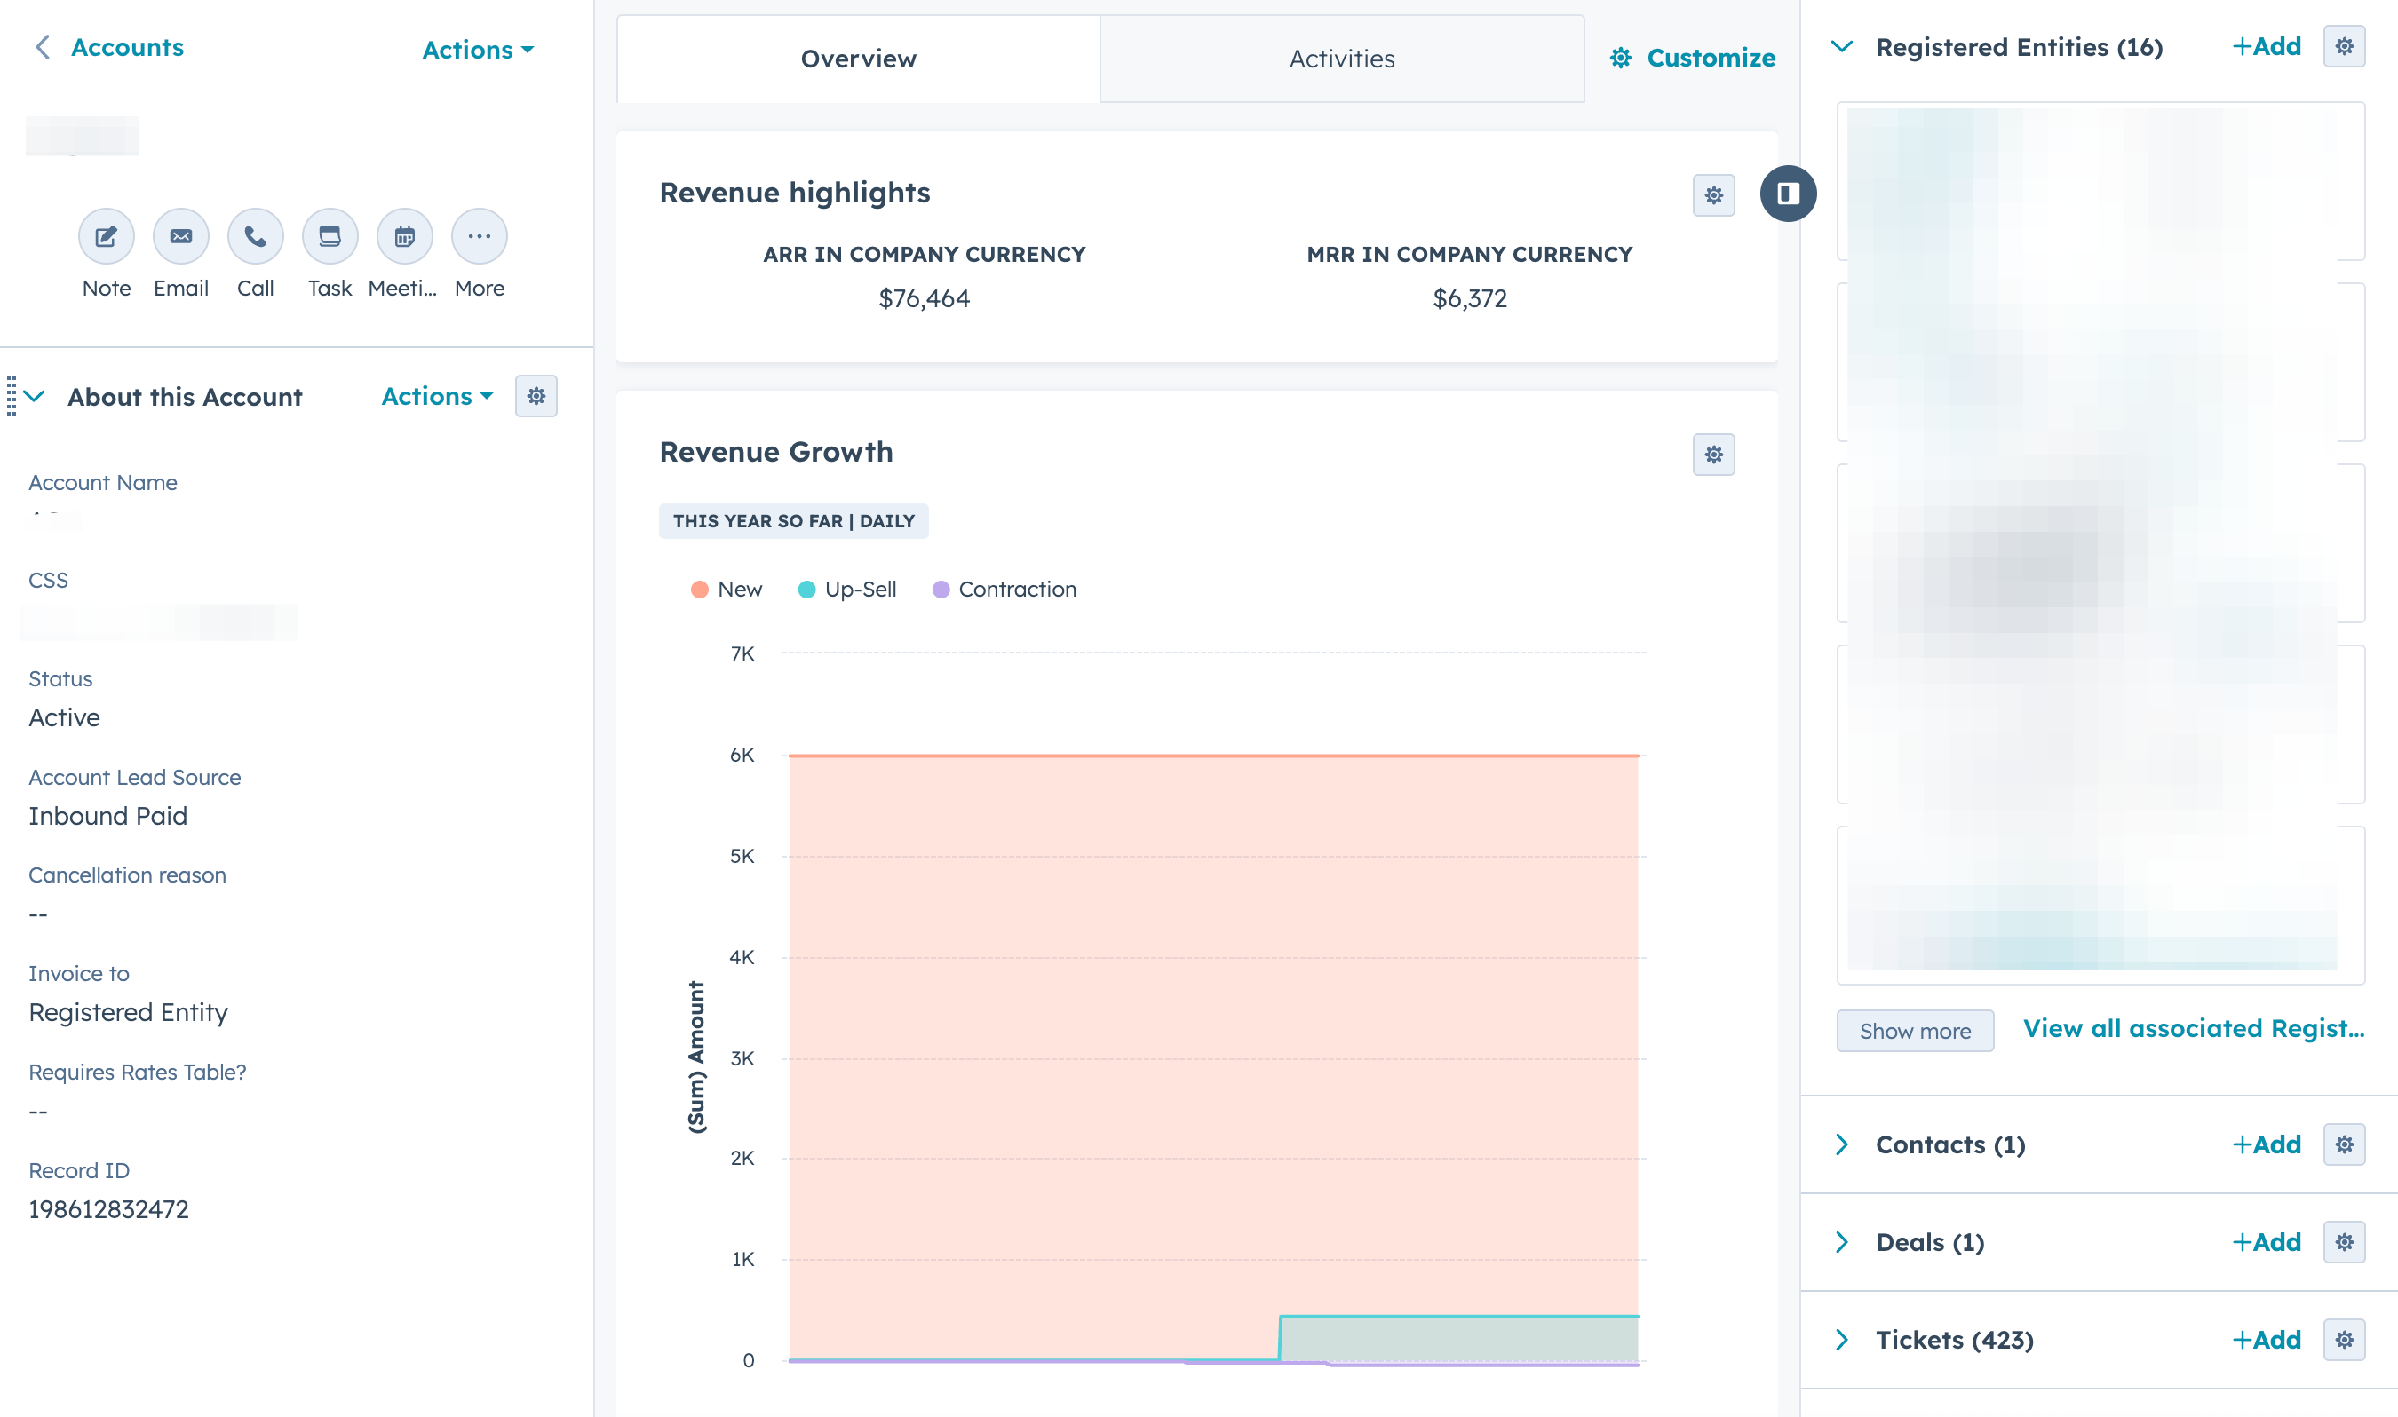Click the Email envelope icon
Image resolution: width=2398 pixels, height=1417 pixels.
pyautogui.click(x=180, y=237)
